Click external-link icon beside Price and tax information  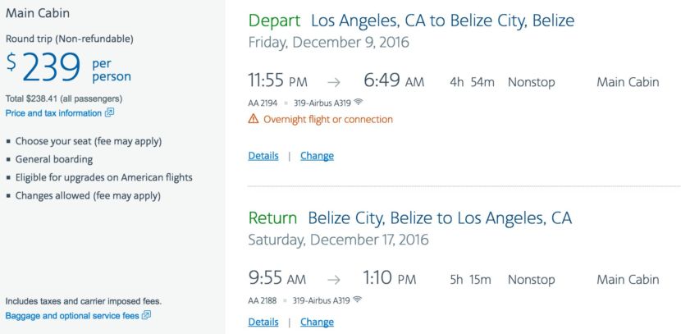pyautogui.click(x=110, y=113)
